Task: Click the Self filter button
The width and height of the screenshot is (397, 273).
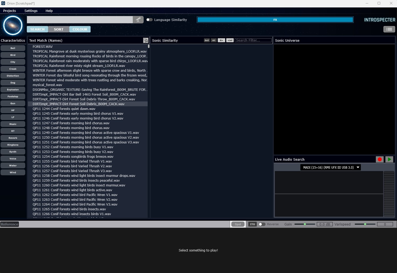Action: pyautogui.click(x=207, y=40)
